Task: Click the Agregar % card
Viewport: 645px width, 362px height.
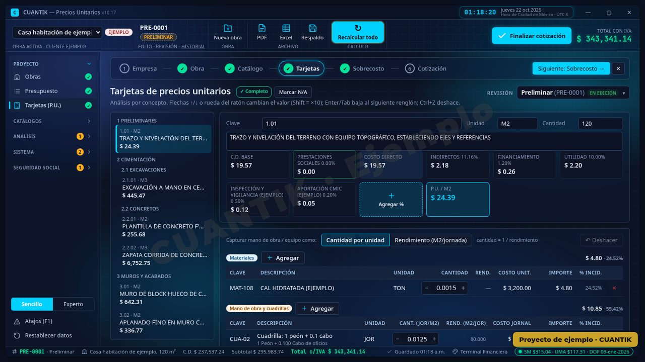Action: [x=391, y=200]
